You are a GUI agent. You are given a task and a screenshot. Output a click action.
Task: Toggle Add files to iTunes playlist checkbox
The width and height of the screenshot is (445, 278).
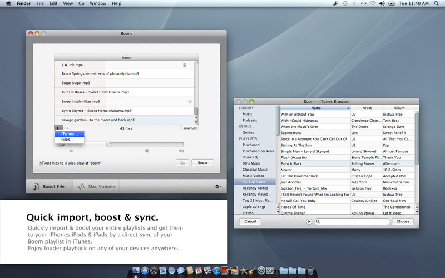[x=41, y=163]
